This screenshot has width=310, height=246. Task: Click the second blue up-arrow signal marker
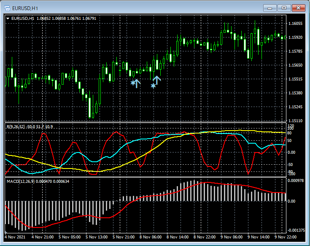157,80
